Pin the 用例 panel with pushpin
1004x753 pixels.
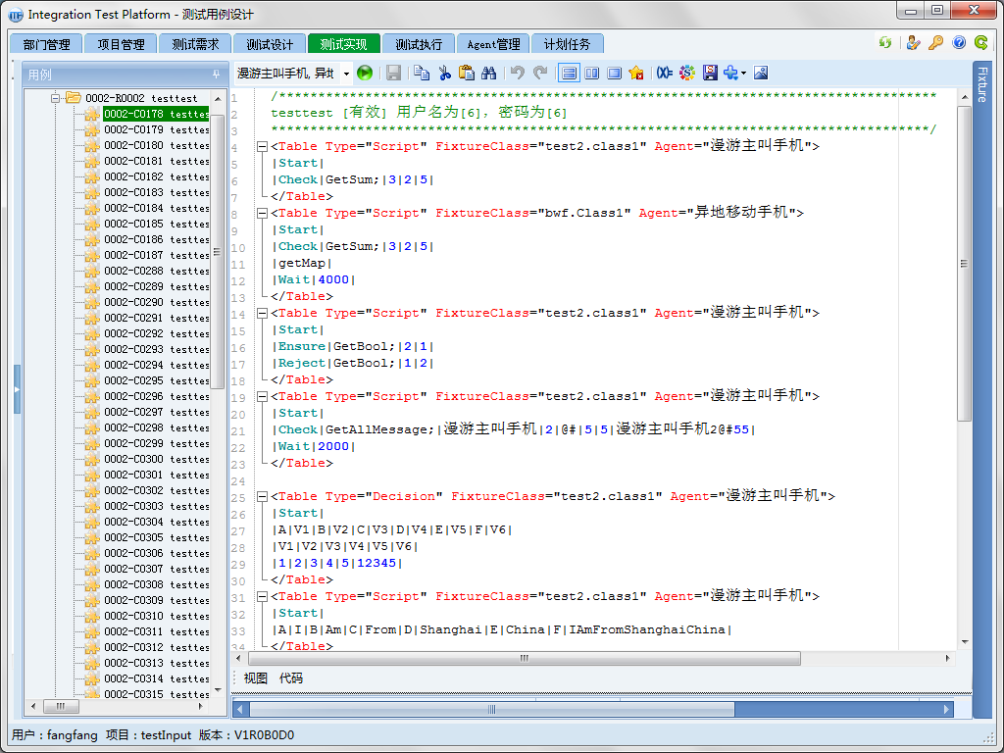216,75
